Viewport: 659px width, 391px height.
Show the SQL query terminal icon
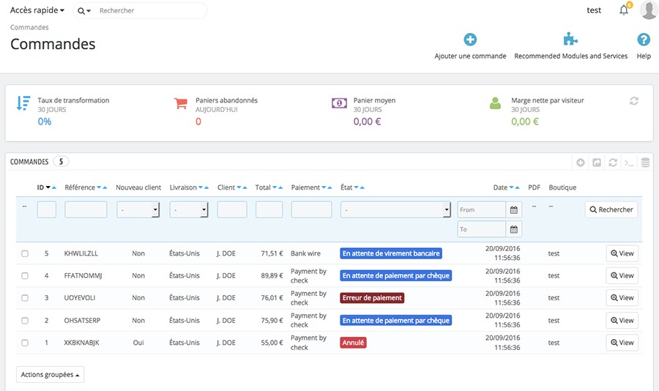coord(629,163)
